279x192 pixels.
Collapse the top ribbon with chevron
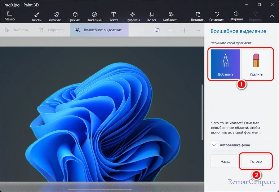point(272,16)
